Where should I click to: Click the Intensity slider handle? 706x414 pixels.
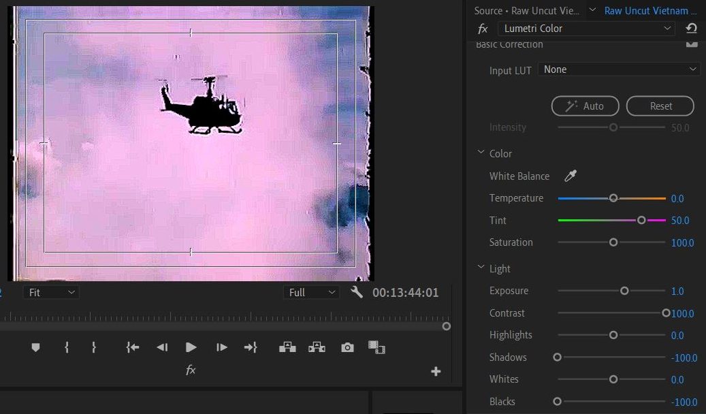[x=613, y=127]
